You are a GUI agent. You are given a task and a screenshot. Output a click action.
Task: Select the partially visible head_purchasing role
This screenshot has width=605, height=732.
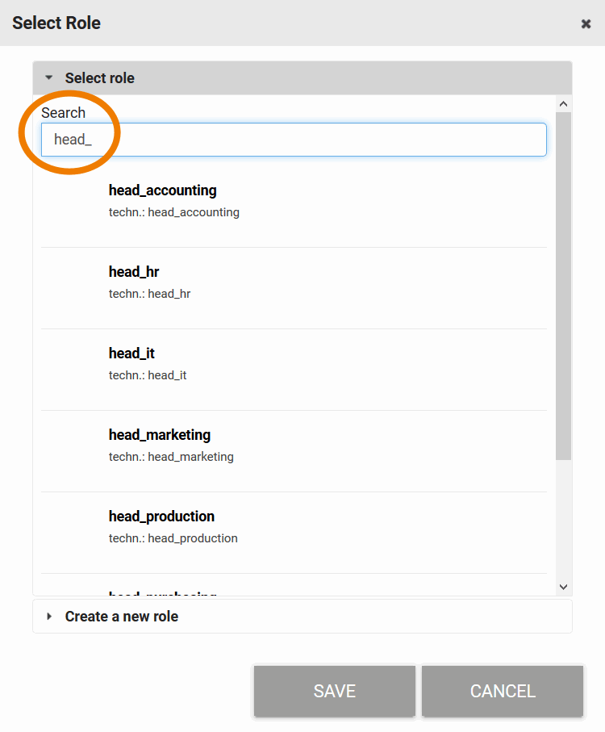[162, 594]
